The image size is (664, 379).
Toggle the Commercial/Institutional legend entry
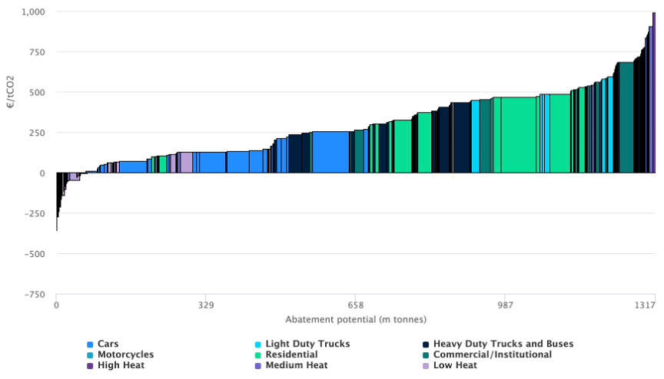[487, 354]
